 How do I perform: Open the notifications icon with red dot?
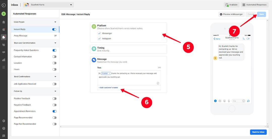pyautogui.click(x=4, y=29)
